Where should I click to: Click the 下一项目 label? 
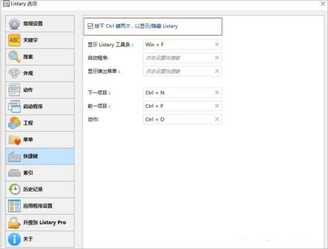[x=99, y=93]
